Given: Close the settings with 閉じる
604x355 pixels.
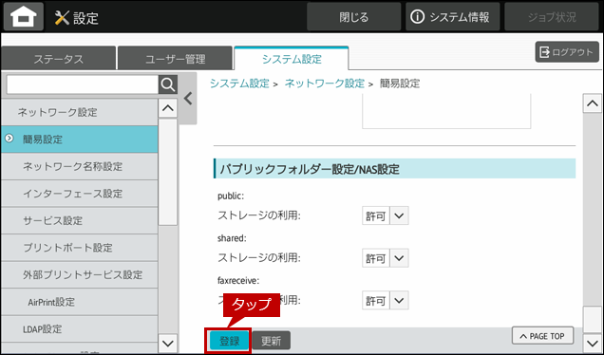Looking at the screenshot, I should point(353,17).
